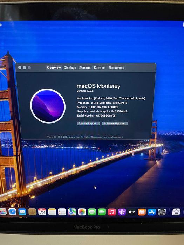Open the Reminders app icon

(62, 212)
